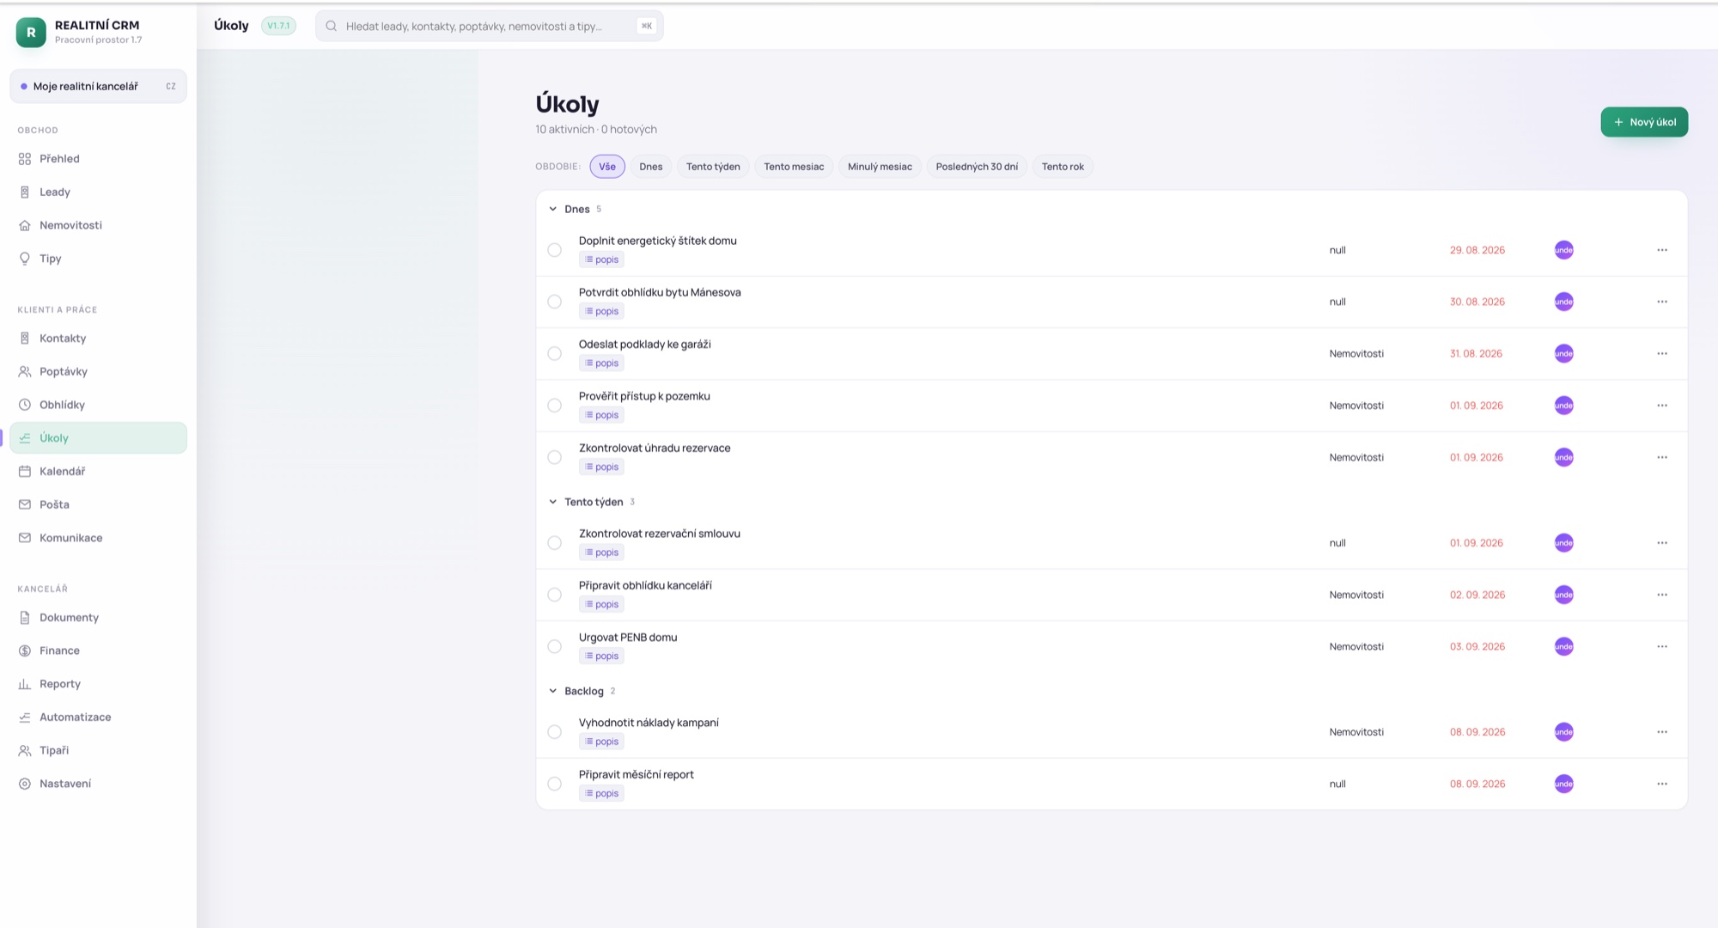Open the Přehled dashboard icon in sidebar
The height and width of the screenshot is (928, 1718).
tap(25, 159)
